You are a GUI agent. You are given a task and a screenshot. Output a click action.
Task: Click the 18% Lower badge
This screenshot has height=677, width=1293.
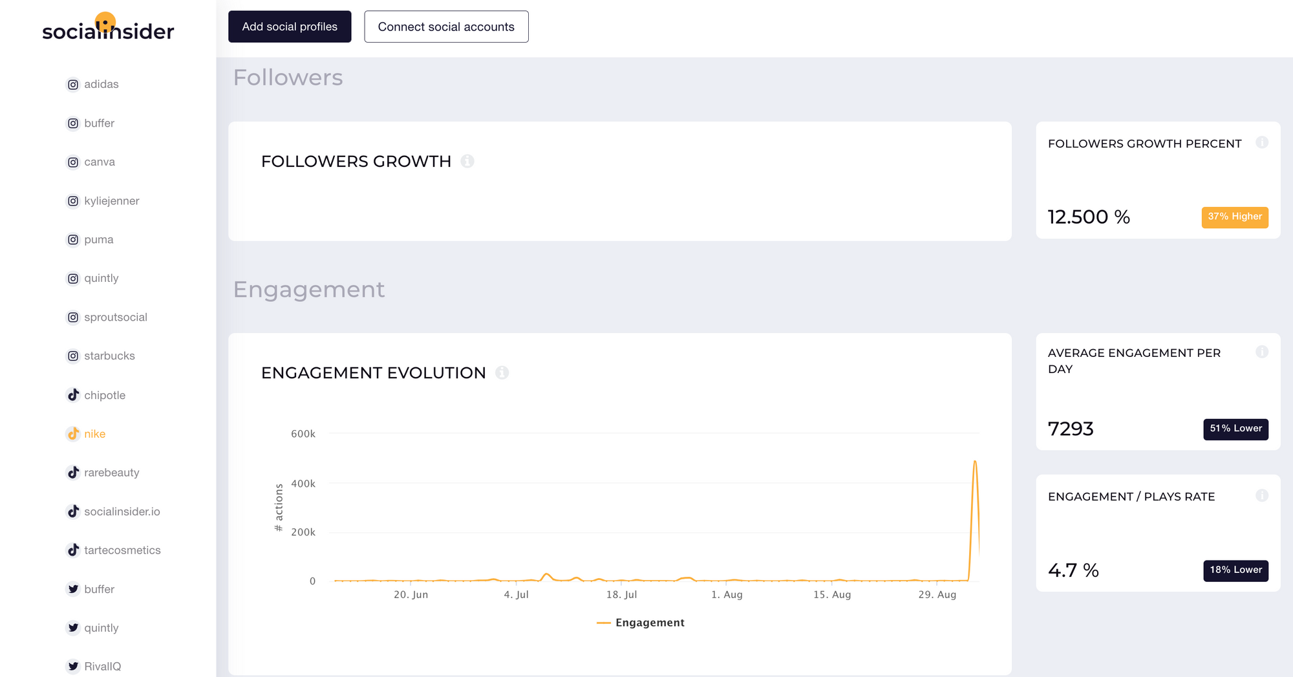(1235, 570)
